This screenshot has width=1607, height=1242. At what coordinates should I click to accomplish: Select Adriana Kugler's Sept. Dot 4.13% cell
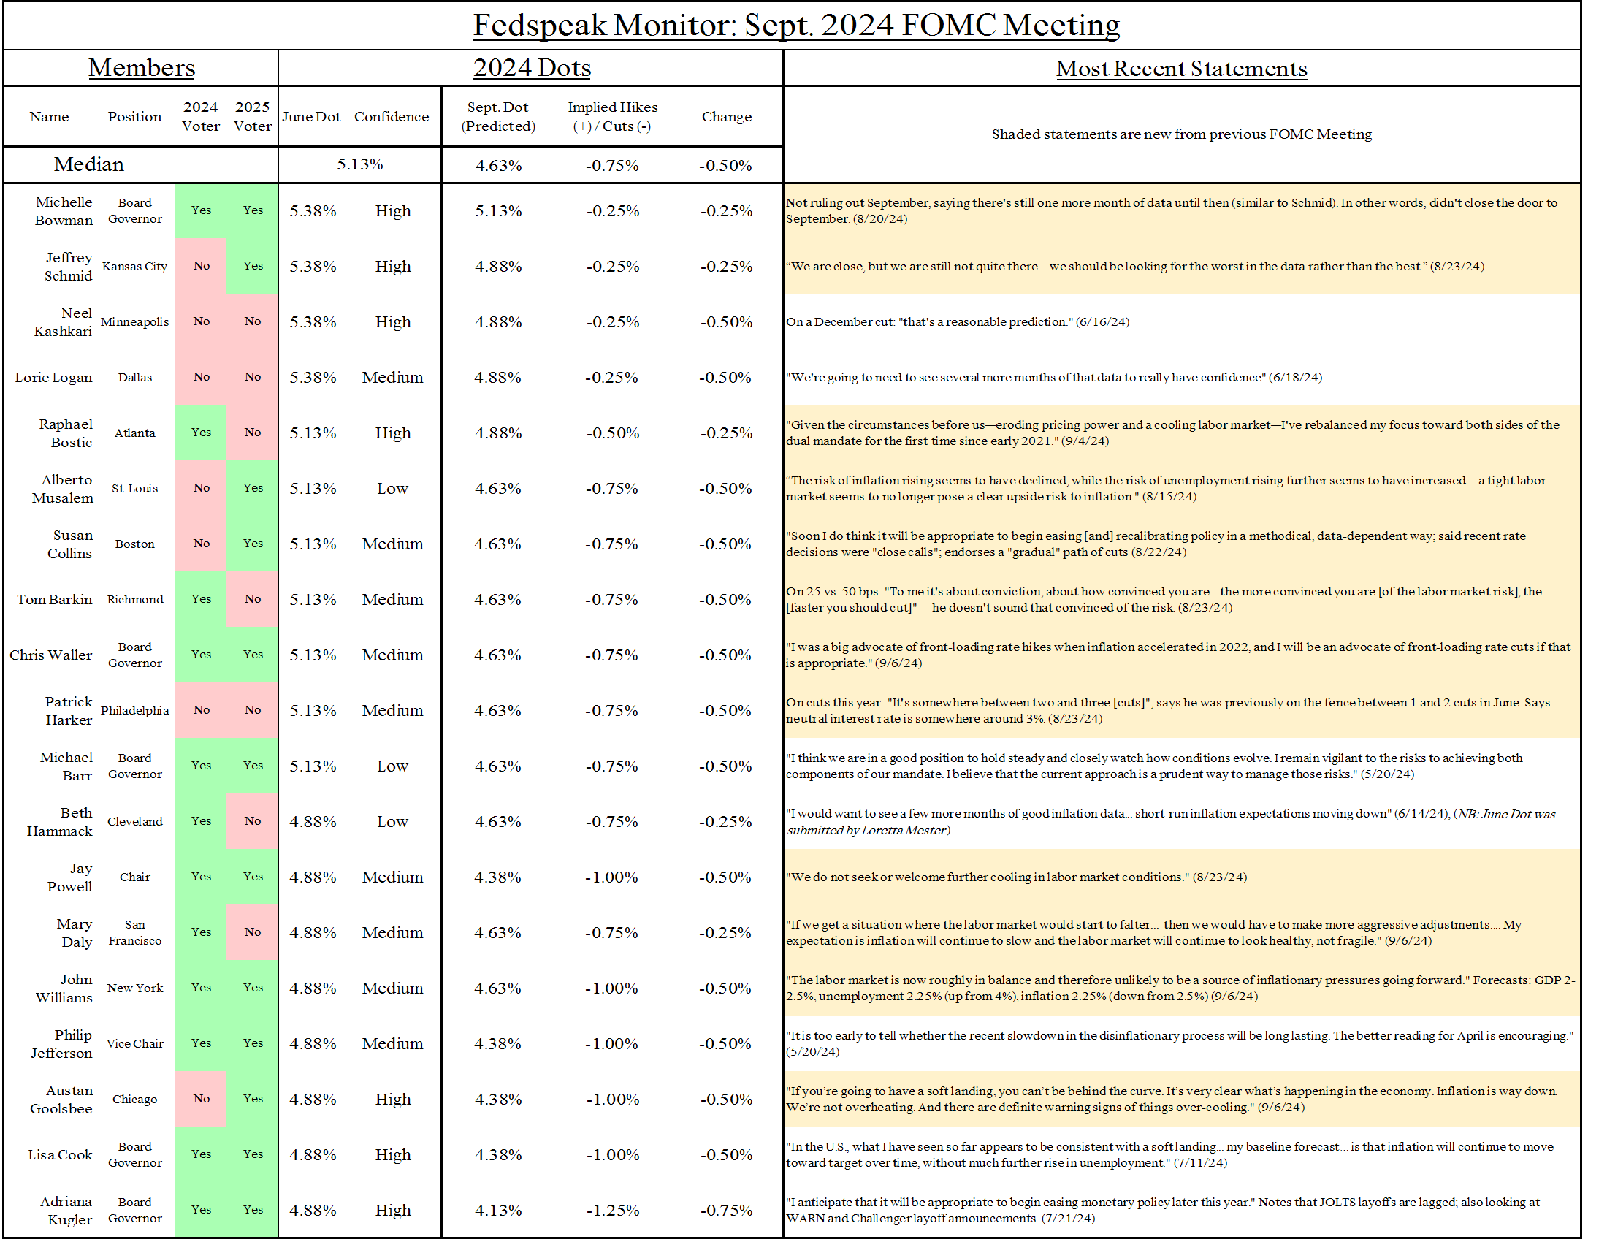tap(498, 1211)
